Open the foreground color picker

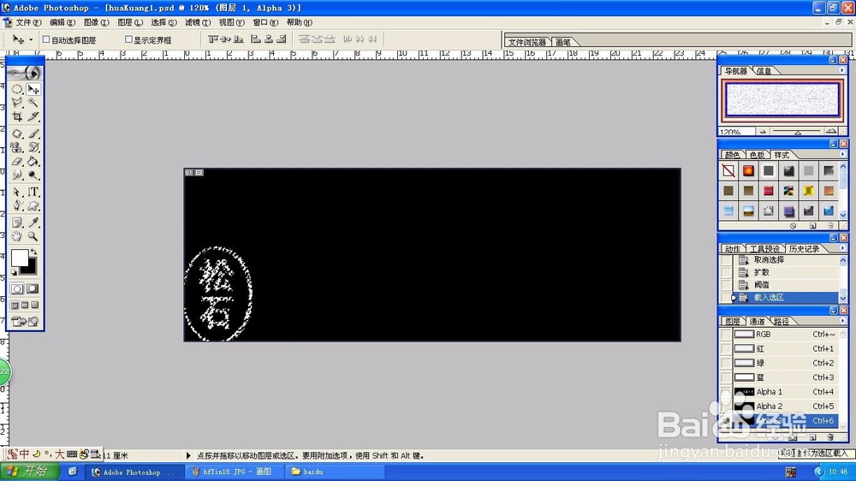[x=18, y=257]
